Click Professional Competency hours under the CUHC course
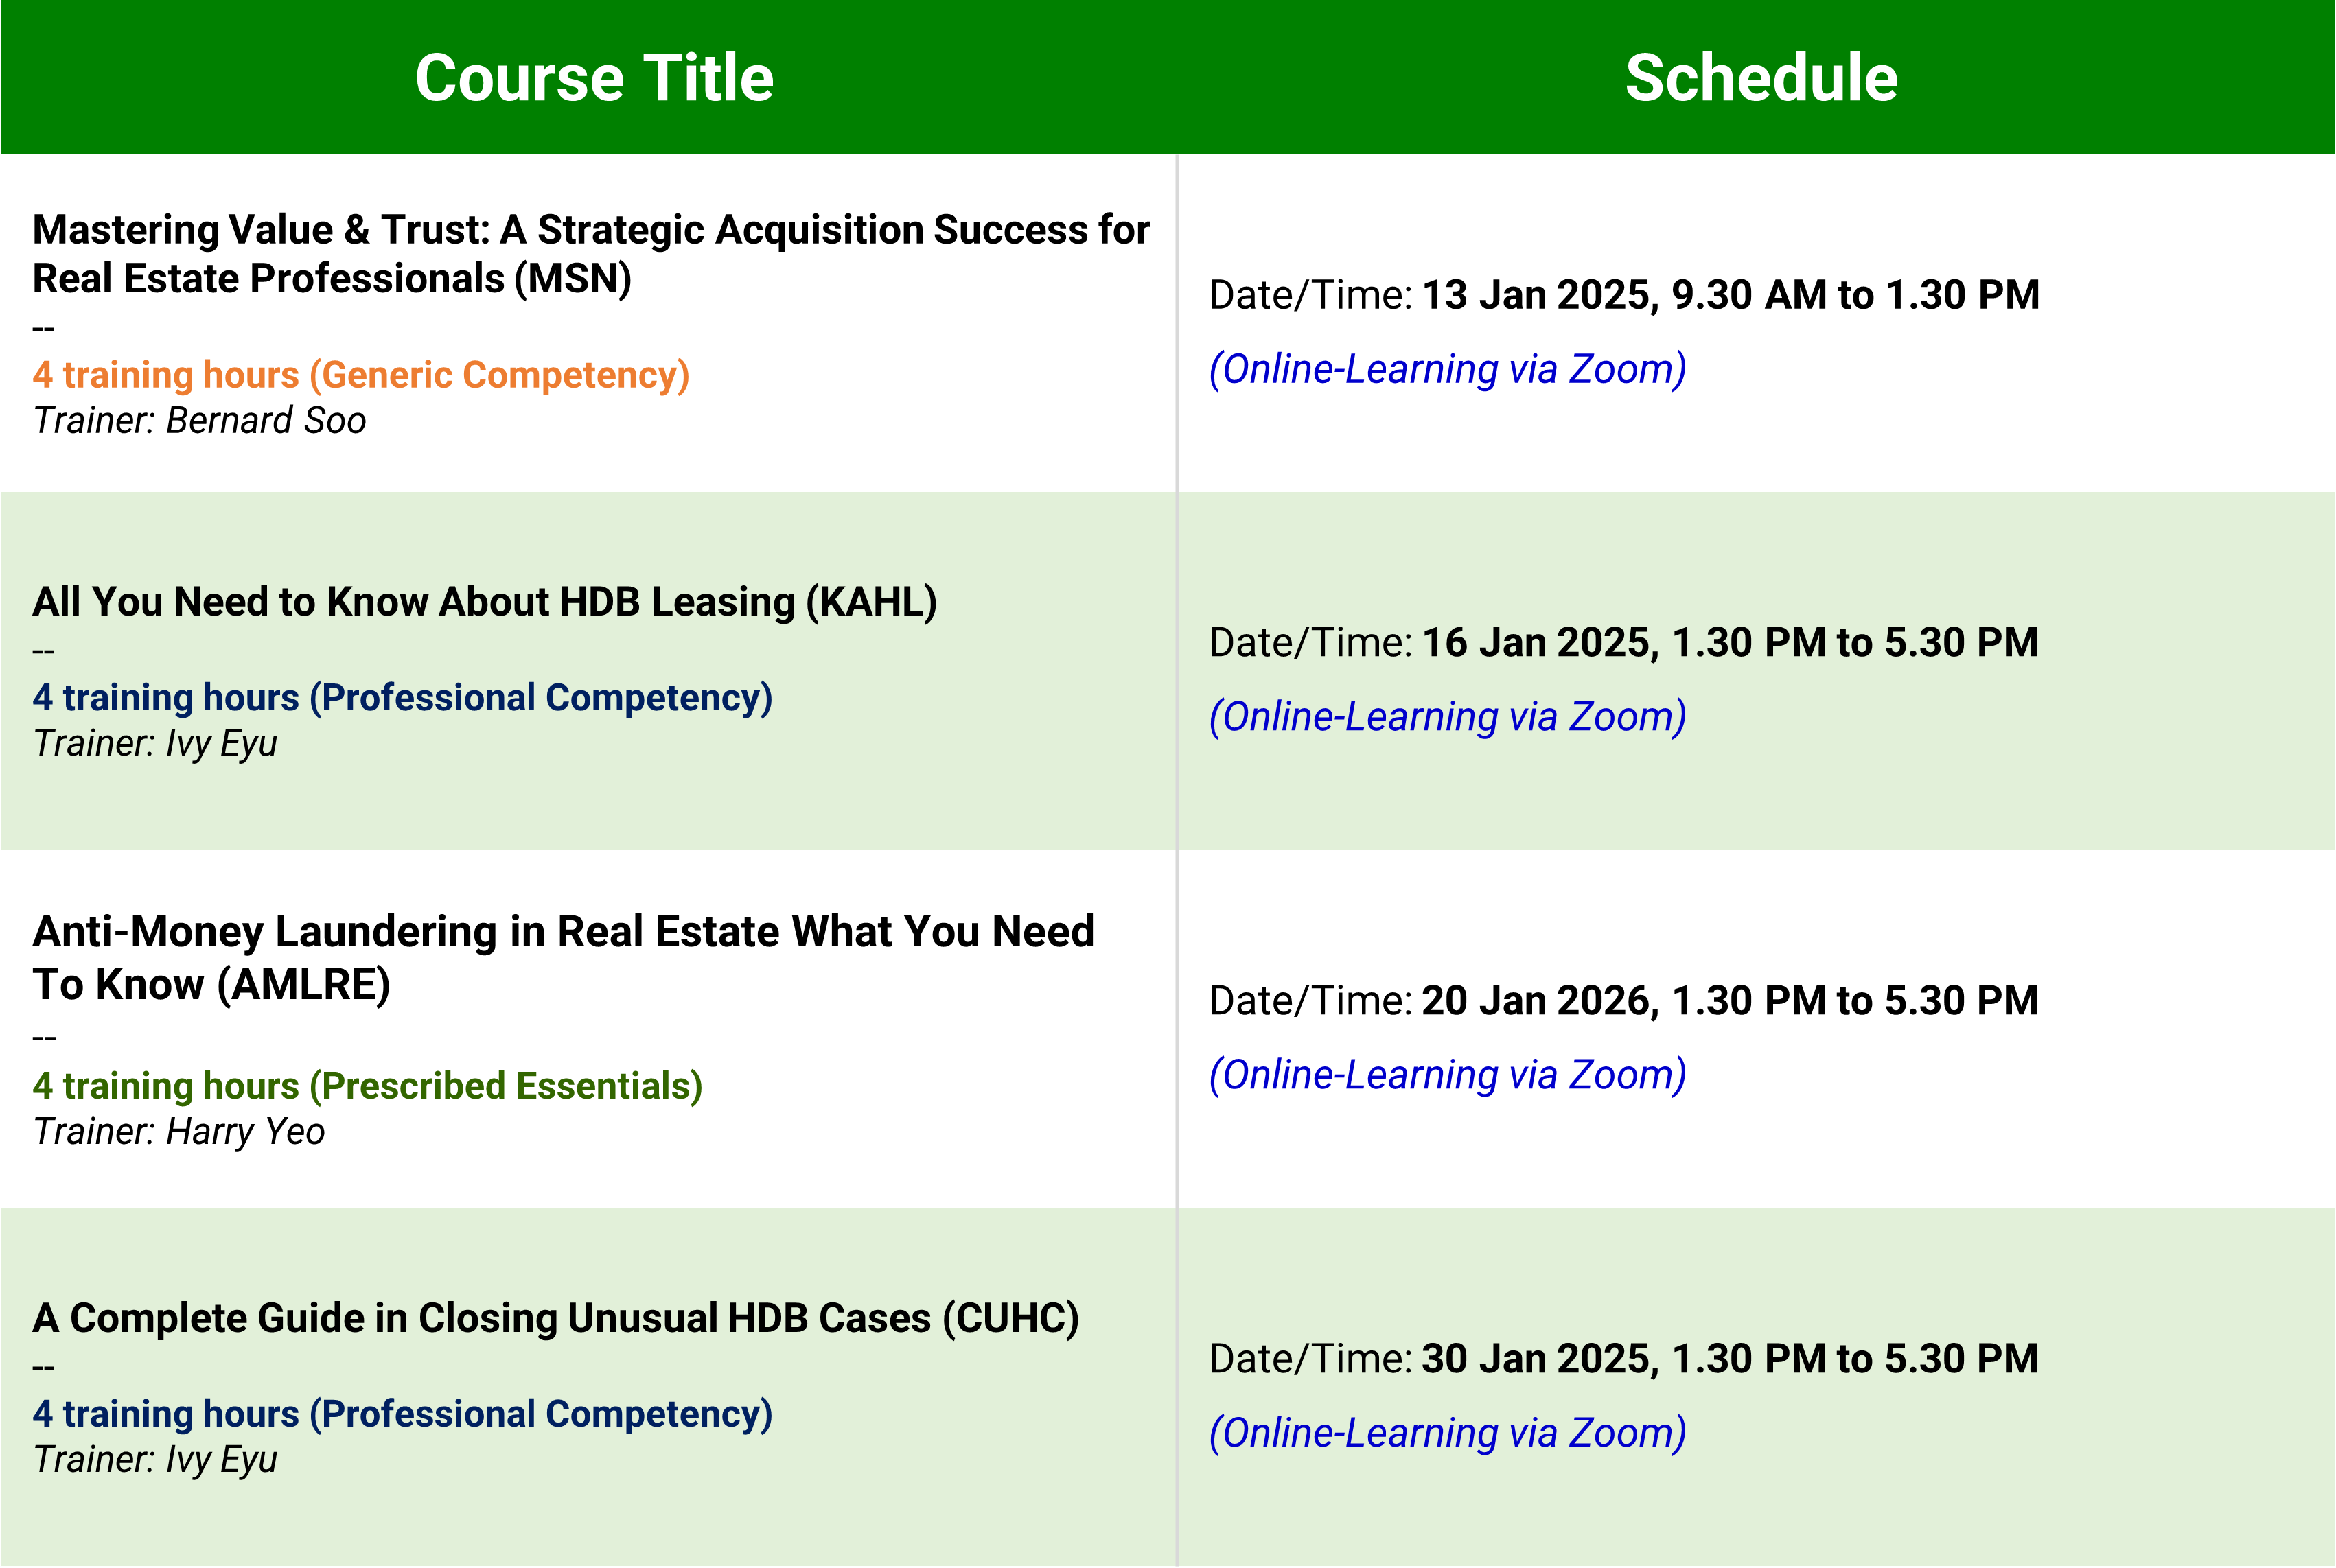 pyautogui.click(x=402, y=1414)
